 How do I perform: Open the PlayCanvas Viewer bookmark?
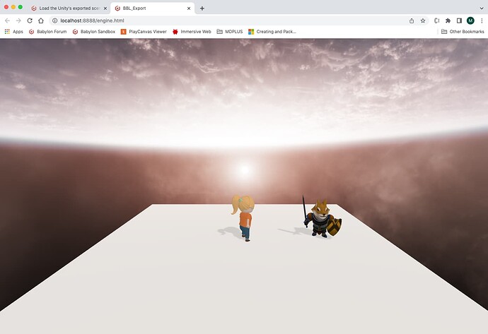[x=144, y=32]
